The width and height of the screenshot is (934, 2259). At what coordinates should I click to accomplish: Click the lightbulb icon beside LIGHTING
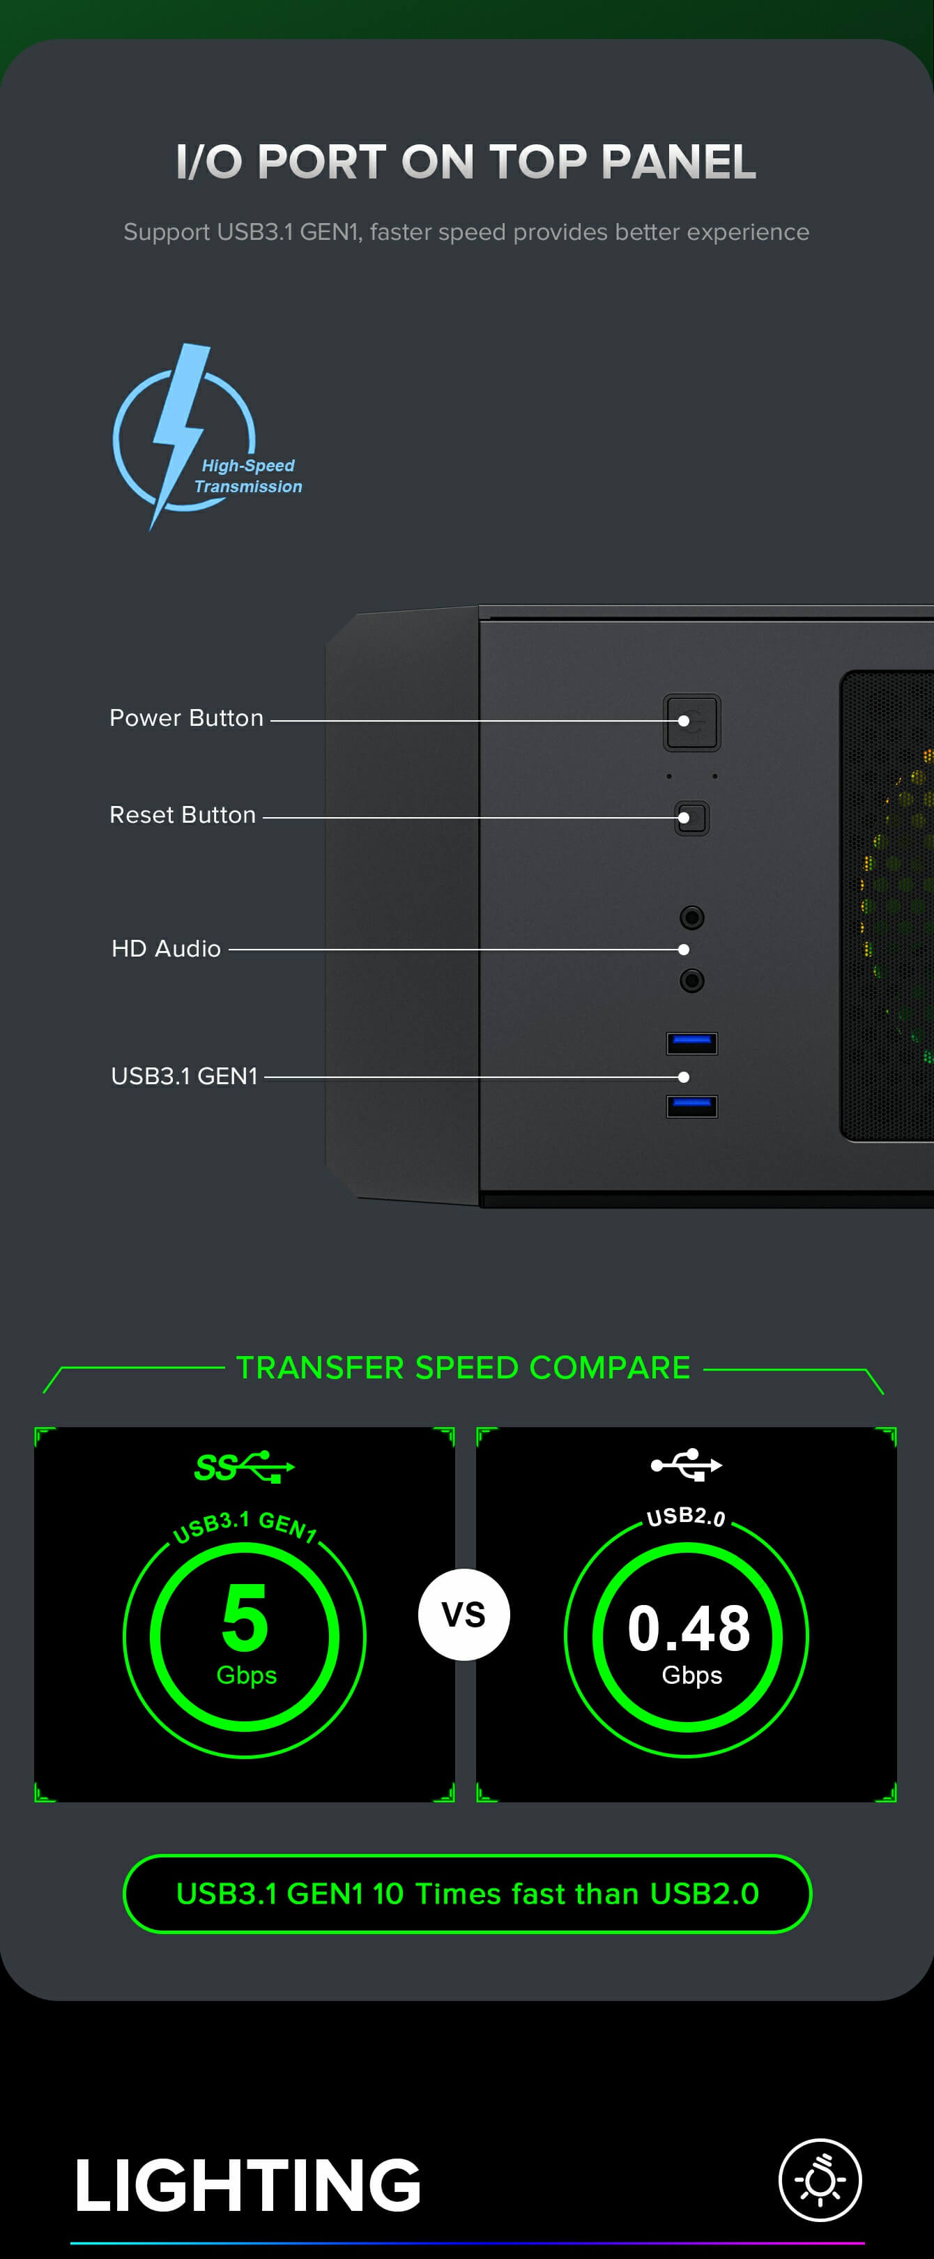[820, 2180]
